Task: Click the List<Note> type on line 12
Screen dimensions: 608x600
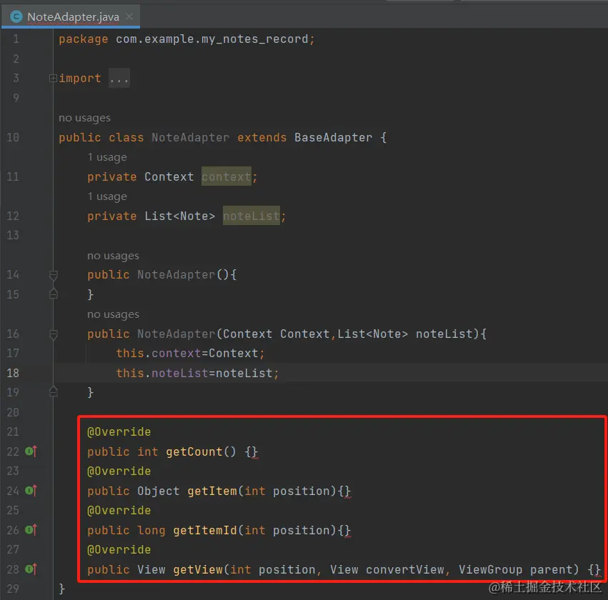Action: pos(179,216)
